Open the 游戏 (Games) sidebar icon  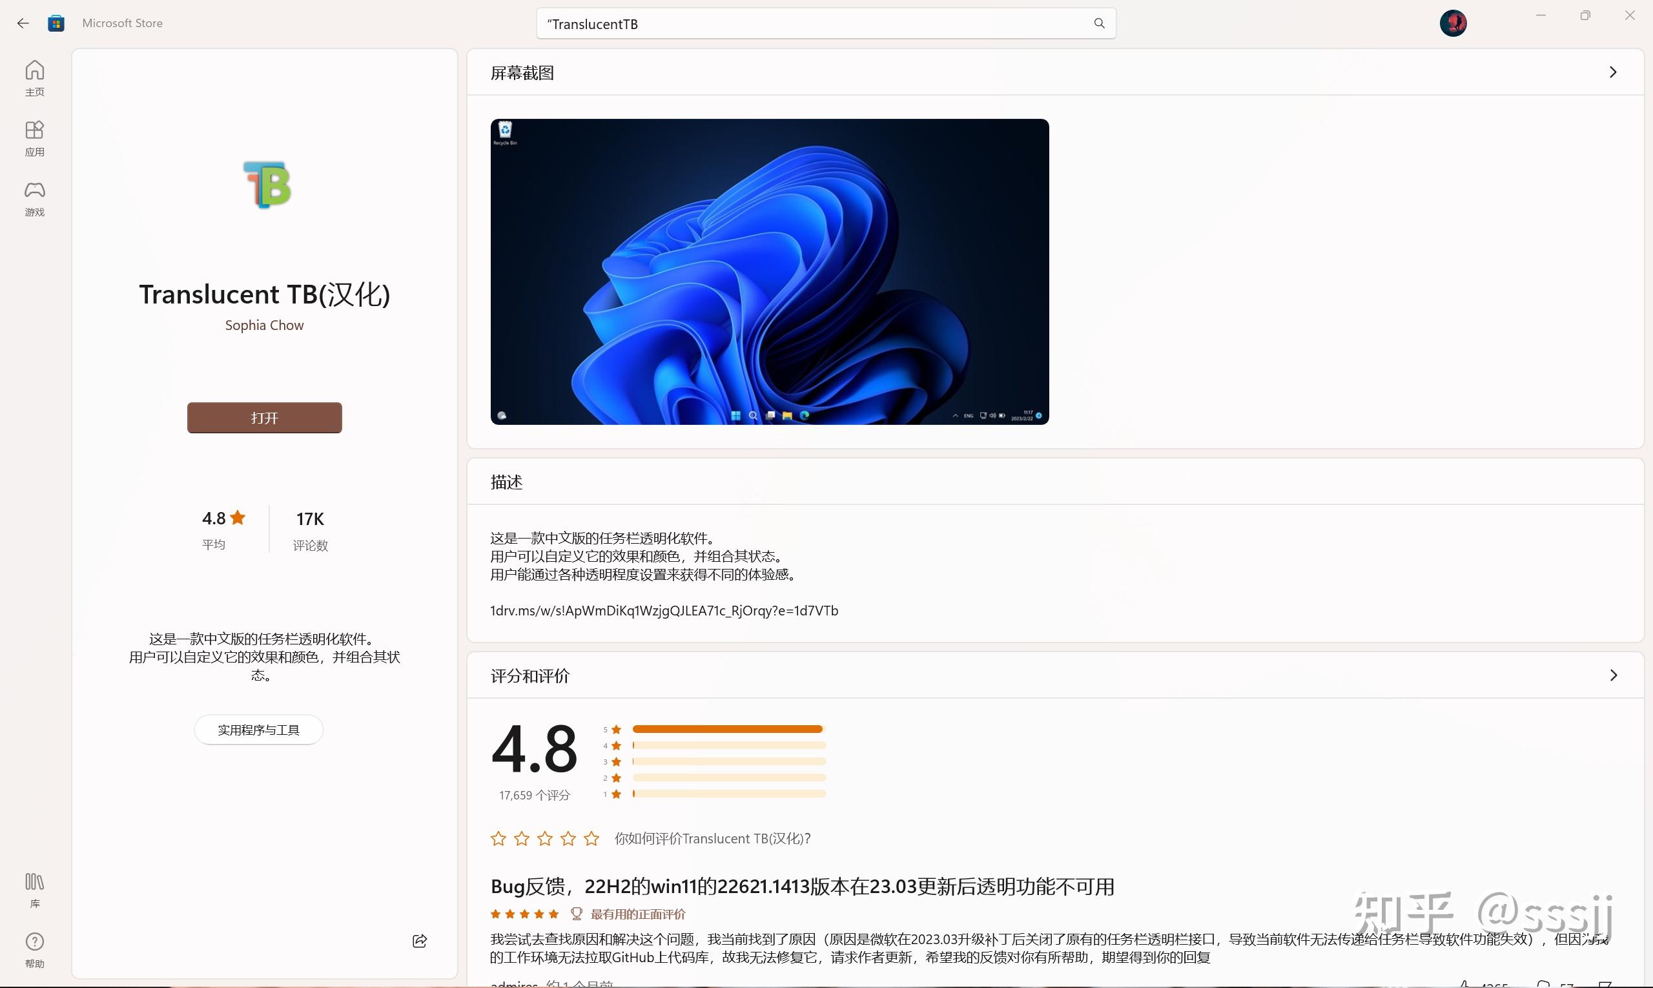click(x=34, y=197)
